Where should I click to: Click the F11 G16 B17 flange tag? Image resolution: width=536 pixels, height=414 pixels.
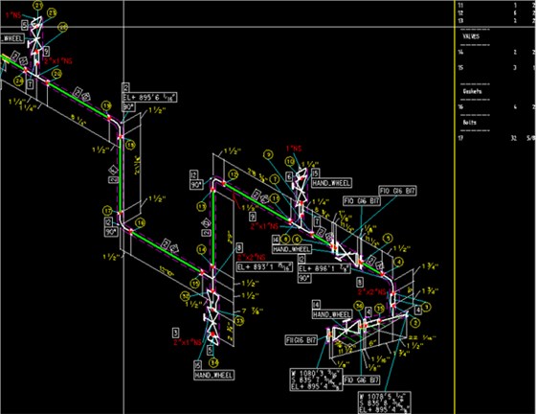point(301,340)
